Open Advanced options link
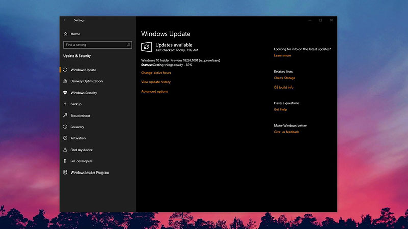This screenshot has width=408, height=229. [x=155, y=92]
